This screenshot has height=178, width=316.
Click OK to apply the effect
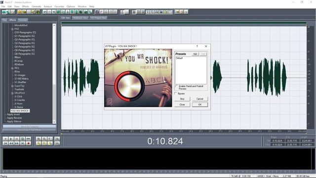[x=199, y=104]
